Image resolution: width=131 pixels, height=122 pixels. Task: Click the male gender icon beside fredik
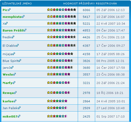[x=13, y=37]
